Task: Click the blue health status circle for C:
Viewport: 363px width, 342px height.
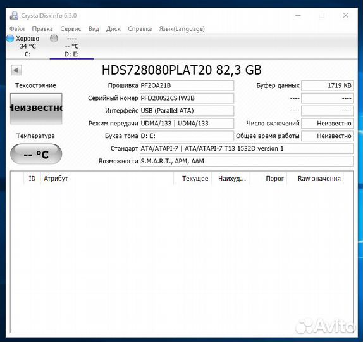Action: coord(10,39)
